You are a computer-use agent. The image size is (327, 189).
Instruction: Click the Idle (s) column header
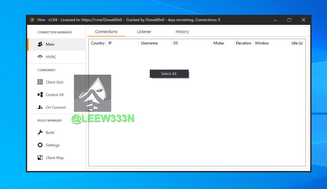point(297,43)
